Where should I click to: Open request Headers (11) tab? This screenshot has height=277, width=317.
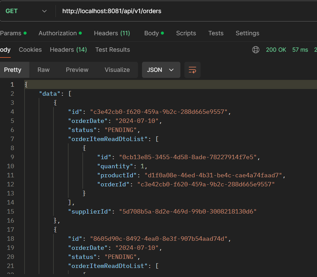[112, 33]
